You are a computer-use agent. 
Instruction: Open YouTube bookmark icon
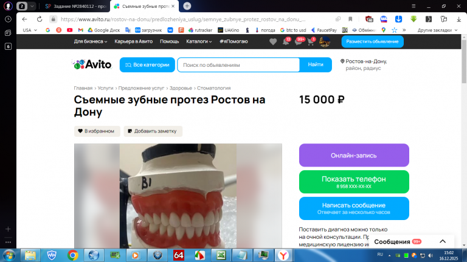coord(70,30)
